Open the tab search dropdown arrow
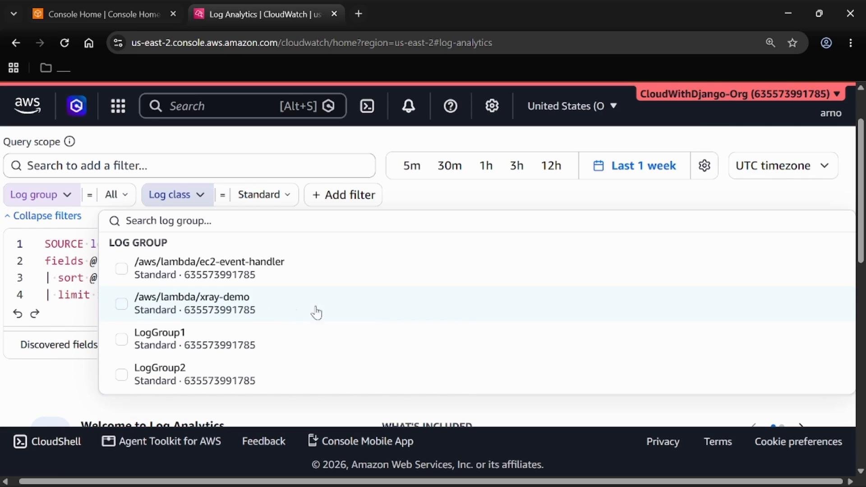Viewport: 866px width, 487px height. (x=14, y=14)
